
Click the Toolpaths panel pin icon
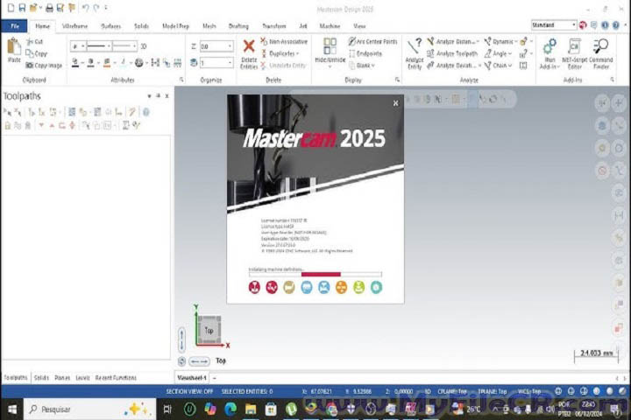click(x=158, y=96)
